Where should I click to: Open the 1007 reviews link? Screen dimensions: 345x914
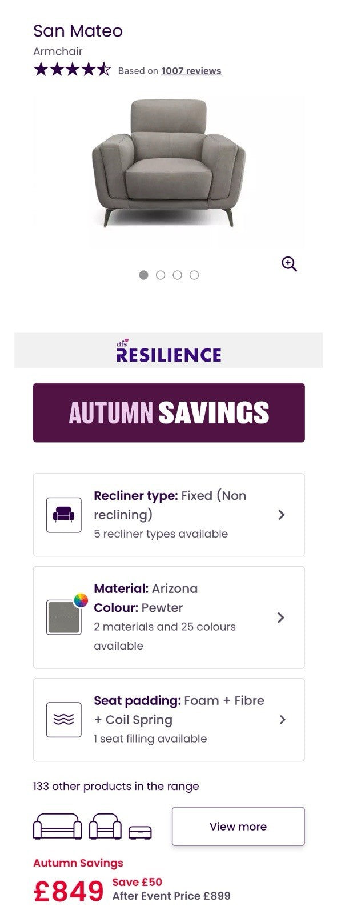(x=191, y=71)
